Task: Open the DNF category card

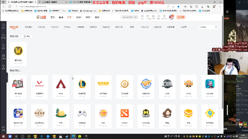Action: 103,116
